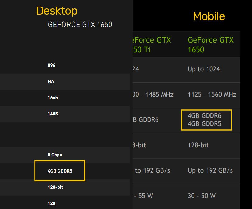Click the Up to 1024 cell
This screenshot has width=252, height=209.
(x=204, y=69)
